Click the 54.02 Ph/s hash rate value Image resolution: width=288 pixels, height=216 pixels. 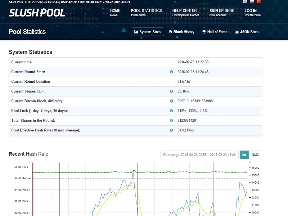(x=186, y=130)
